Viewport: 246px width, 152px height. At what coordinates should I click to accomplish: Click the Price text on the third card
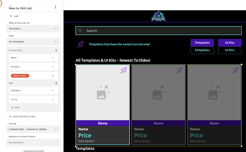196,135
